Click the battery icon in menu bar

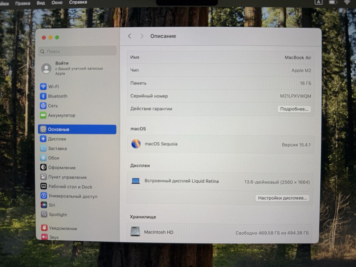(333, 2)
